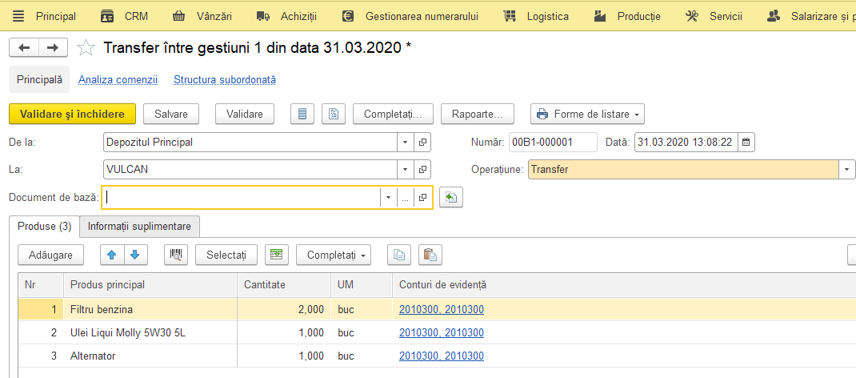The height and width of the screenshot is (378, 856).
Task: Open the Forme de listare dropdown
Action: (587, 115)
